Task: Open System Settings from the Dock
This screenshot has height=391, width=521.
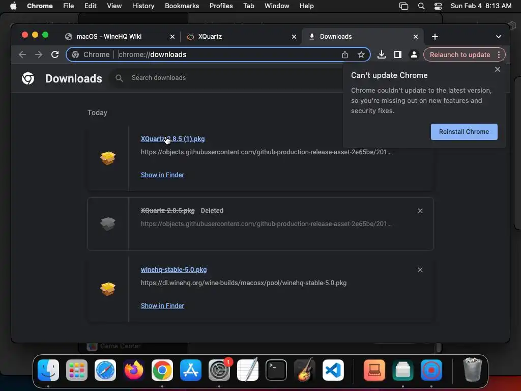Action: coord(219,370)
